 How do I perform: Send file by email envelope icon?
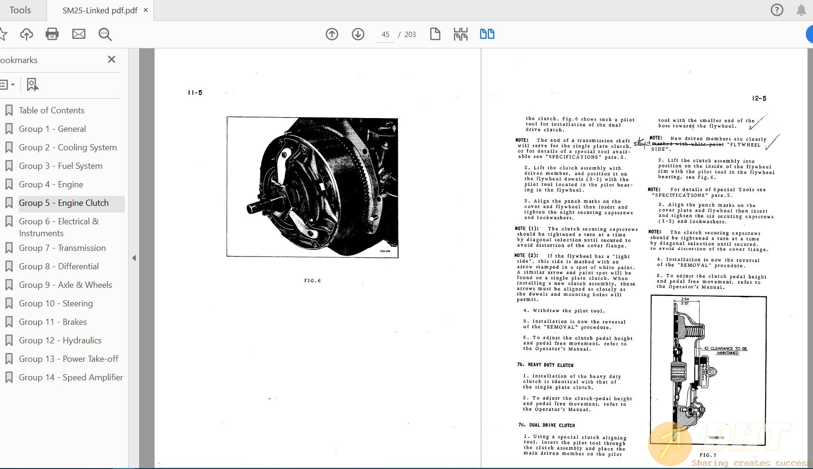79,34
